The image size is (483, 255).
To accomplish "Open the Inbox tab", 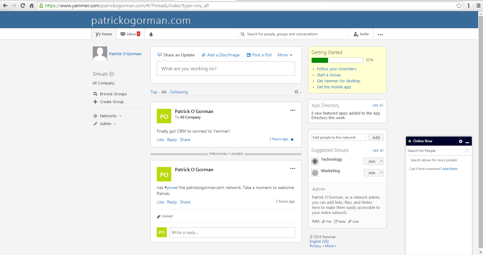I will point(130,34).
